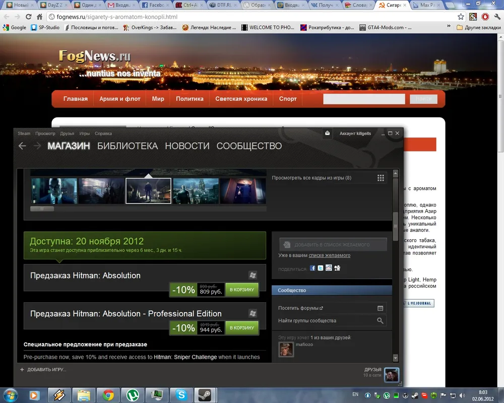Viewport: 504px width, 403px height.
Task: Open the Chrome wrench settings menu
Action: point(497,17)
